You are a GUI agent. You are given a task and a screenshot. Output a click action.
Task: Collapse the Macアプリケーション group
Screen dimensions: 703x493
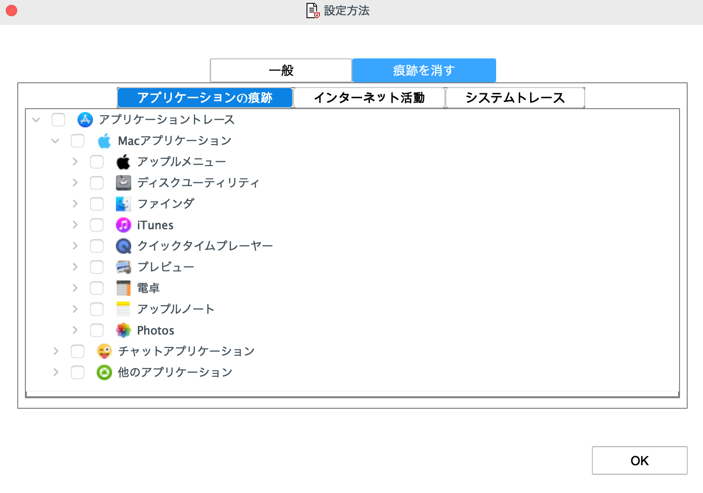pyautogui.click(x=56, y=141)
